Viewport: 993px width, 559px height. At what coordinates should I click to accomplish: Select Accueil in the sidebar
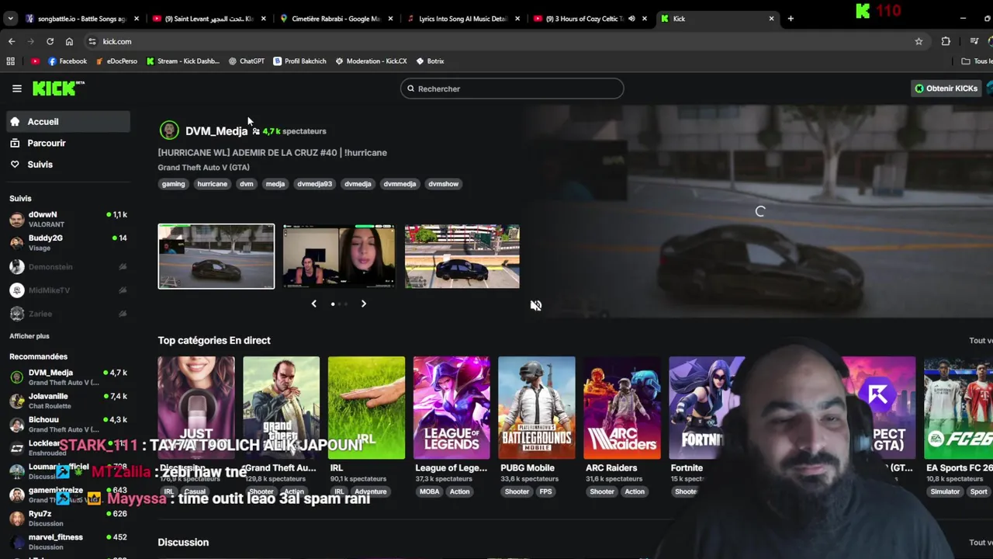coord(70,122)
